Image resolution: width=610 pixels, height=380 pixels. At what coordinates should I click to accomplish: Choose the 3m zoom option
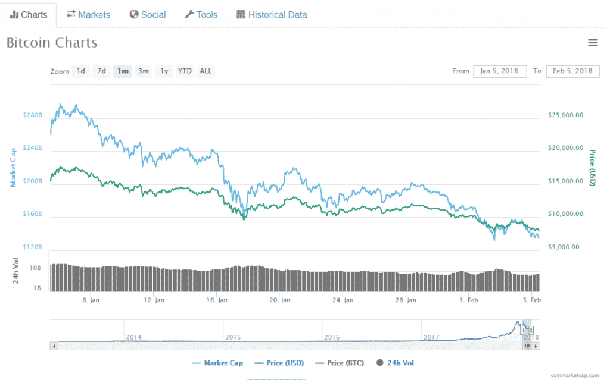[144, 71]
